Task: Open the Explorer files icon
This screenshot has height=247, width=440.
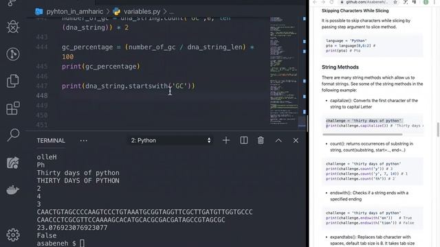Action: (x=13, y=81)
